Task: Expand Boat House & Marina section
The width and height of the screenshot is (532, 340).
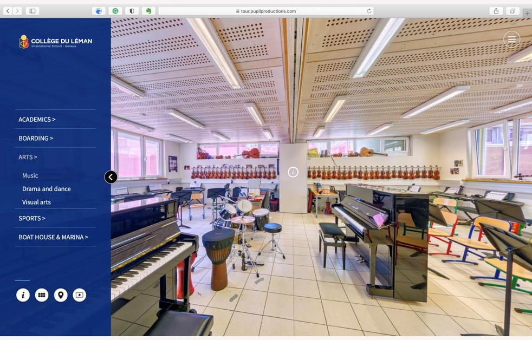Action: pyautogui.click(x=53, y=237)
